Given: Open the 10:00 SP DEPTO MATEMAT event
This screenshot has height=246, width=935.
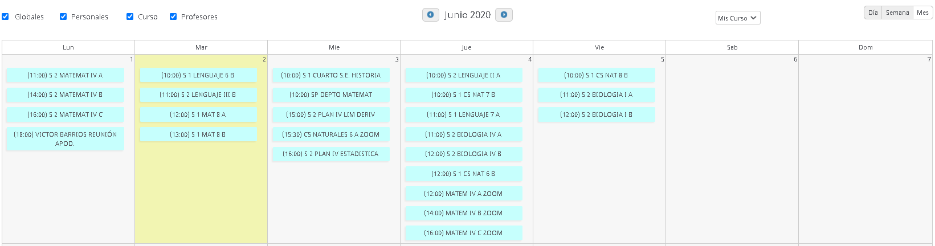Looking at the screenshot, I should tap(330, 95).
